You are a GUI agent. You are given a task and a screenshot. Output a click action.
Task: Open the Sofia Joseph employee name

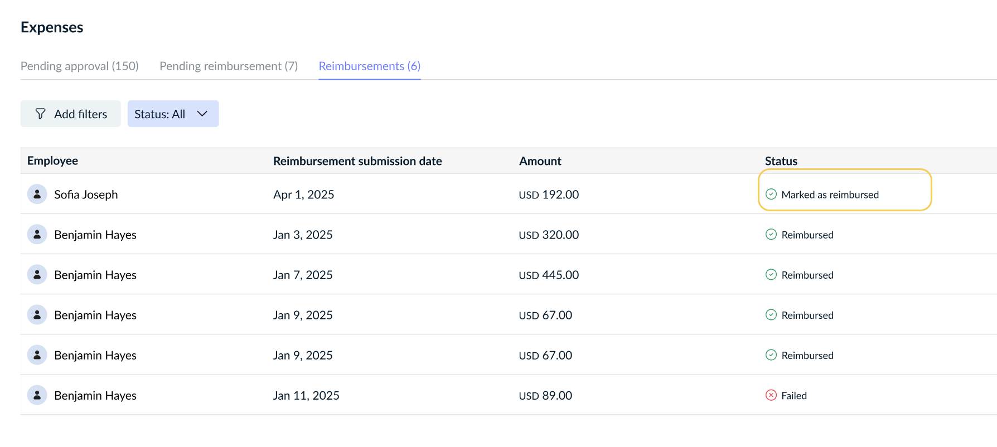86,195
